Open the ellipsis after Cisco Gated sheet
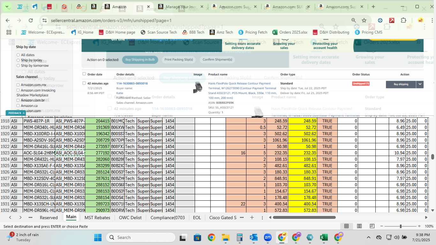Viewport: 436px width, 245px height. tap(242, 218)
